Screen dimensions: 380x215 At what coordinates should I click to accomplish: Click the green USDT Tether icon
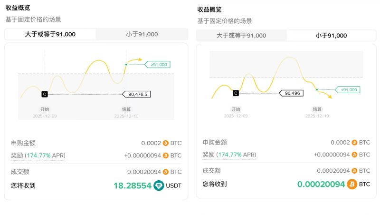pyautogui.click(x=159, y=186)
